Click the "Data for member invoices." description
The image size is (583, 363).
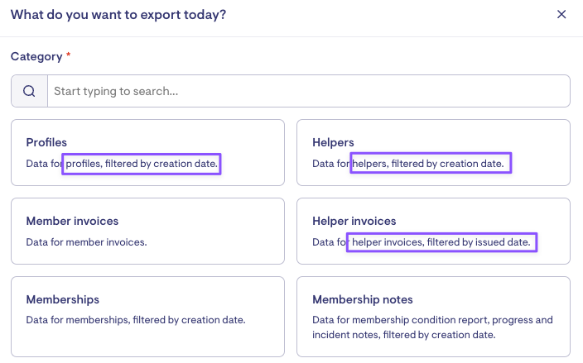coord(86,242)
